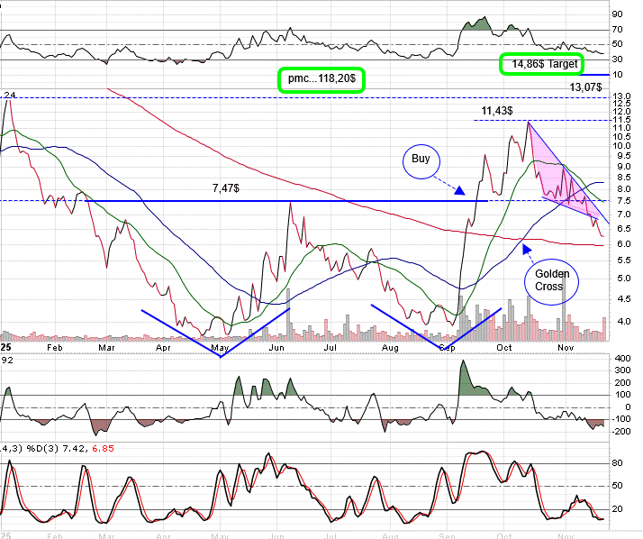Select the Oct marker on the main time axis
Screen dimensions: 643x539
504,346
